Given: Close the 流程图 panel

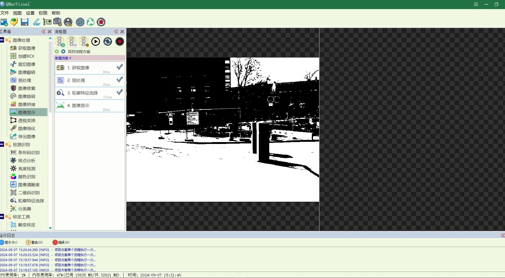Looking at the screenshot, I should (122, 32).
